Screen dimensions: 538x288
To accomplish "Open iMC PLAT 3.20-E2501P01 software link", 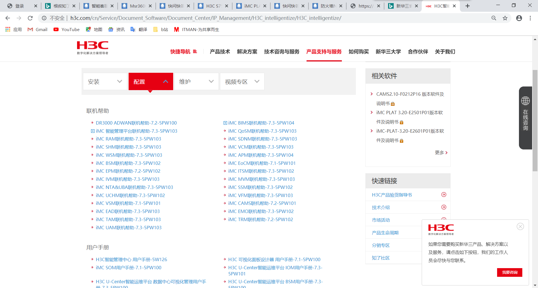I will click(x=410, y=117).
